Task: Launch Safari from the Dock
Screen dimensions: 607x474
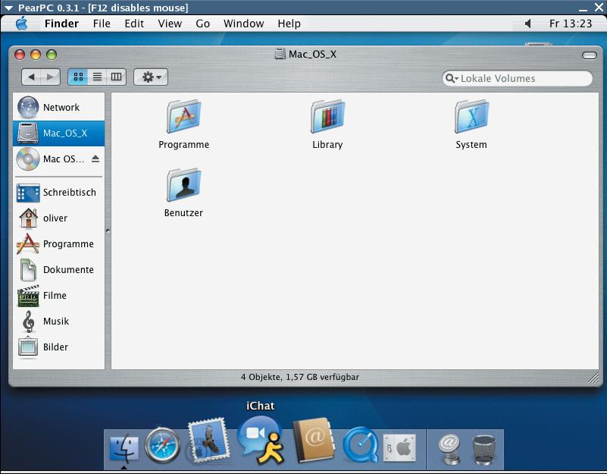Action: pos(163,445)
